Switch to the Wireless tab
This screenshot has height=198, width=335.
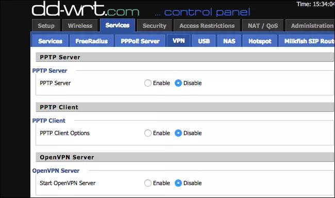click(x=80, y=26)
